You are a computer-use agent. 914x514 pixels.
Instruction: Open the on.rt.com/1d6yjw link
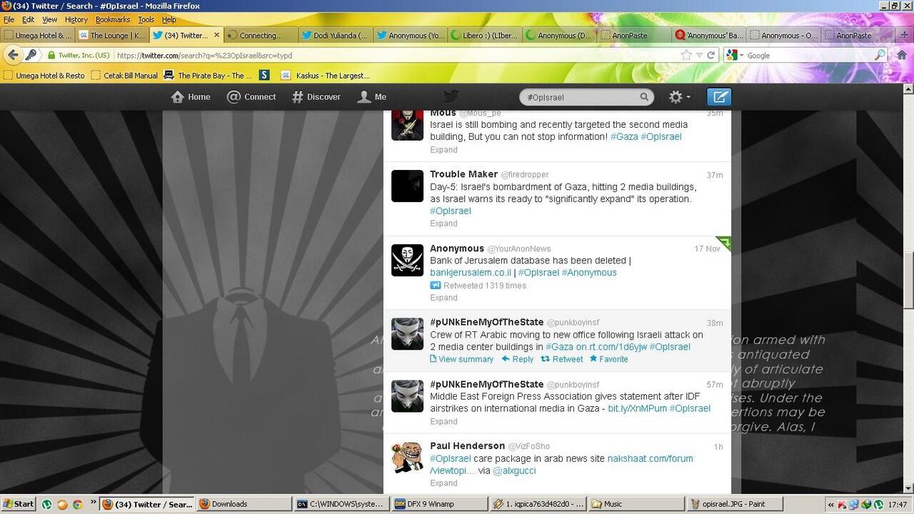611,347
